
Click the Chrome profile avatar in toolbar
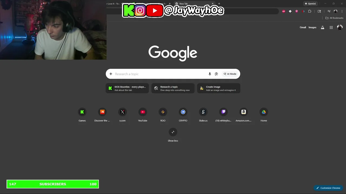coord(335,11)
